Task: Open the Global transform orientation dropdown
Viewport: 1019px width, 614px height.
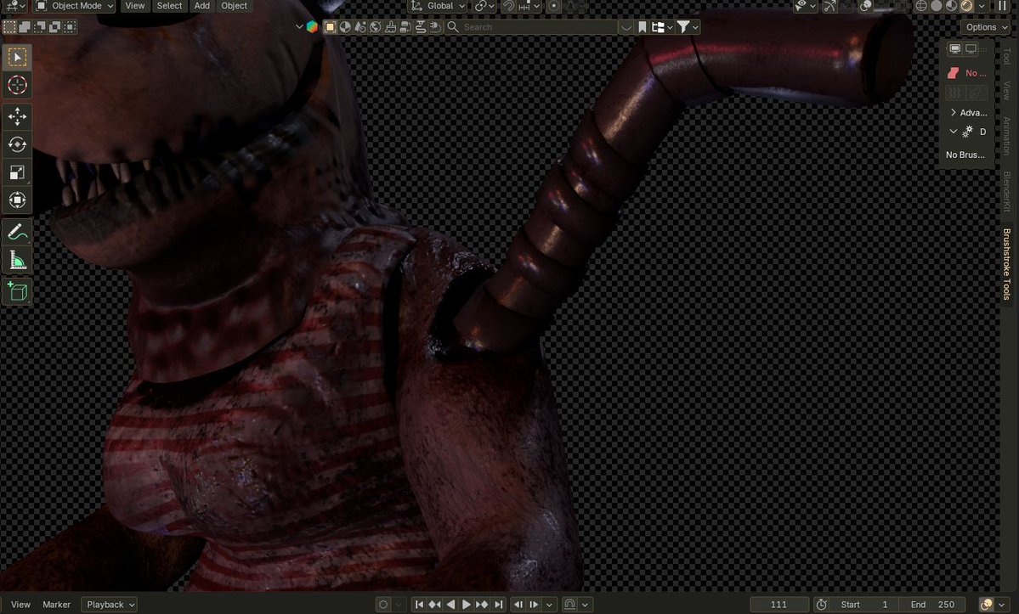Action: [438, 6]
